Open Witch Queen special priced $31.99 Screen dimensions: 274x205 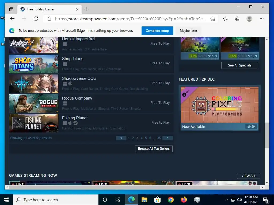click(240, 48)
